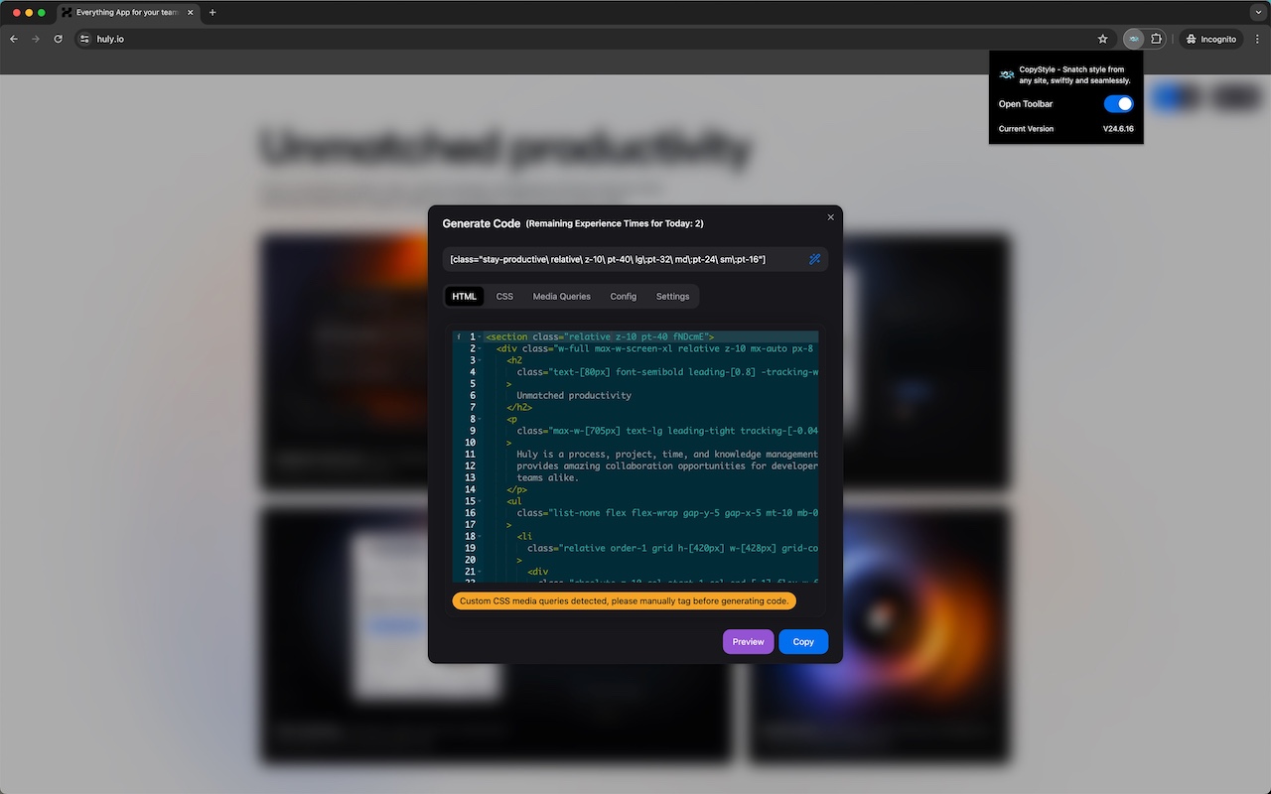The height and width of the screenshot is (794, 1271).
Task: Close the Everything App browser tab
Action: point(191,13)
